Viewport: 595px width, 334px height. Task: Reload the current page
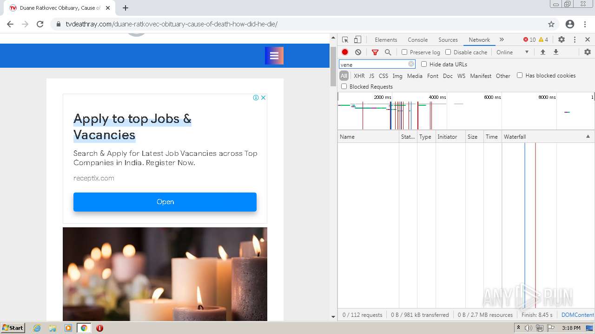click(x=40, y=24)
